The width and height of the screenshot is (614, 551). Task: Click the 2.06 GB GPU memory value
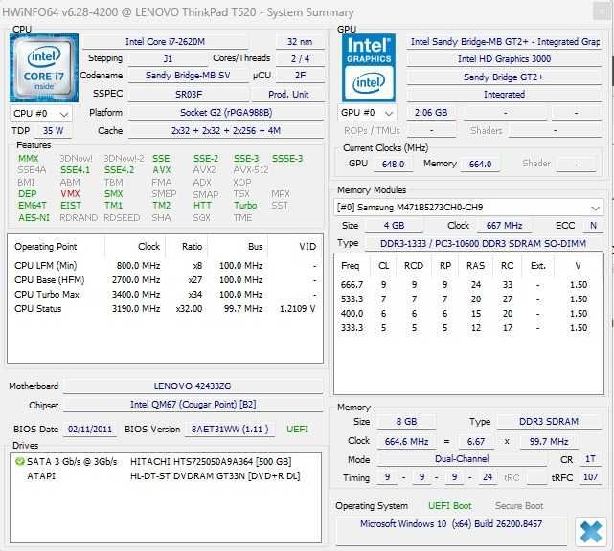431,113
